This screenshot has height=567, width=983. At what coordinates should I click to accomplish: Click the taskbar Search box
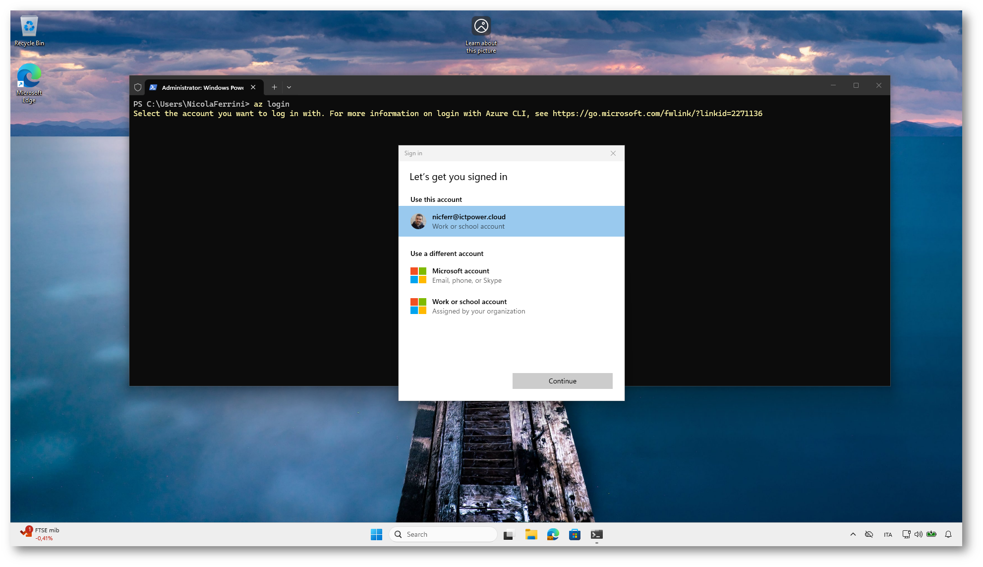pyautogui.click(x=443, y=534)
